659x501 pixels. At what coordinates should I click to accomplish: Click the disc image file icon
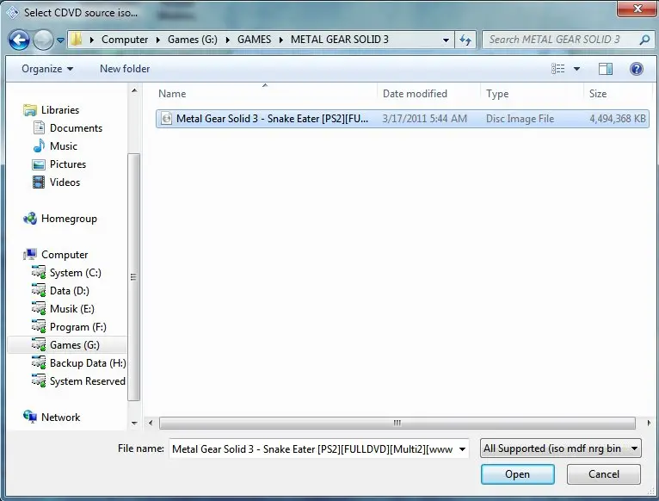166,119
